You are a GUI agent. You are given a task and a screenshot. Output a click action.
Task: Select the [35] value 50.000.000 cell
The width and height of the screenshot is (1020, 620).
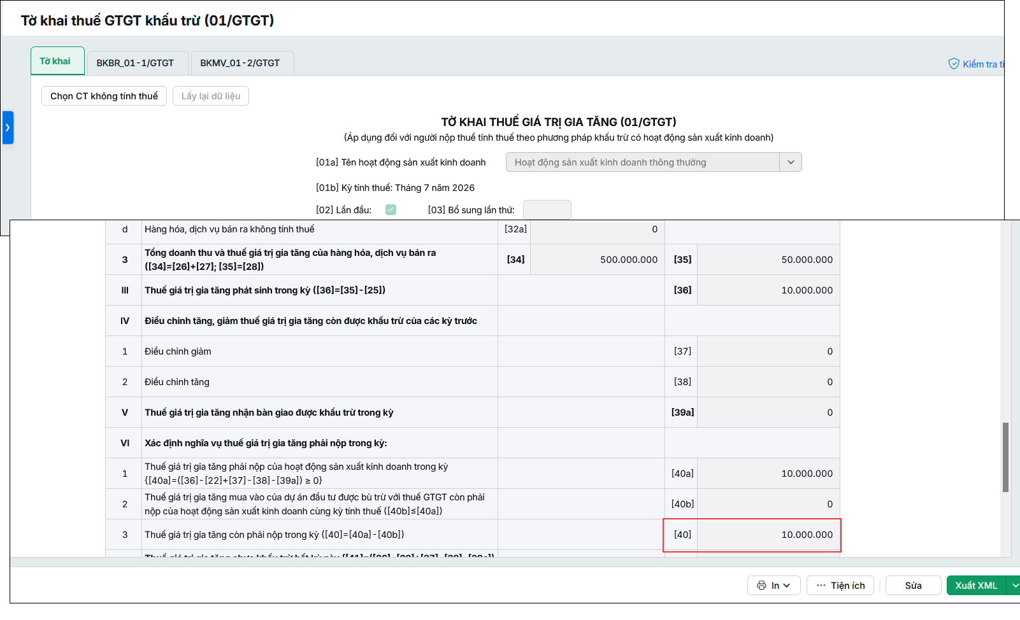point(768,260)
